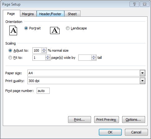This screenshot has width=151, height=139.
Task: Click the Print Preview button
Action: click(x=106, y=119)
